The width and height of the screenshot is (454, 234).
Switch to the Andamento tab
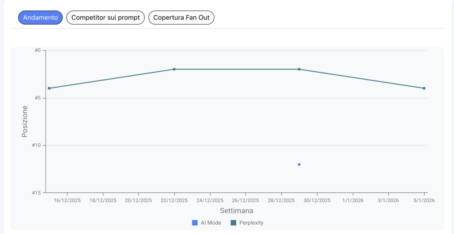(40, 18)
